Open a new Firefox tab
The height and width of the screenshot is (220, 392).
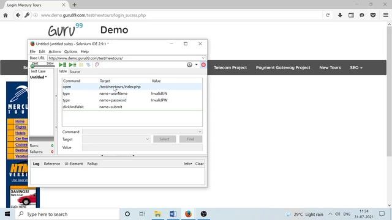[x=75, y=5]
